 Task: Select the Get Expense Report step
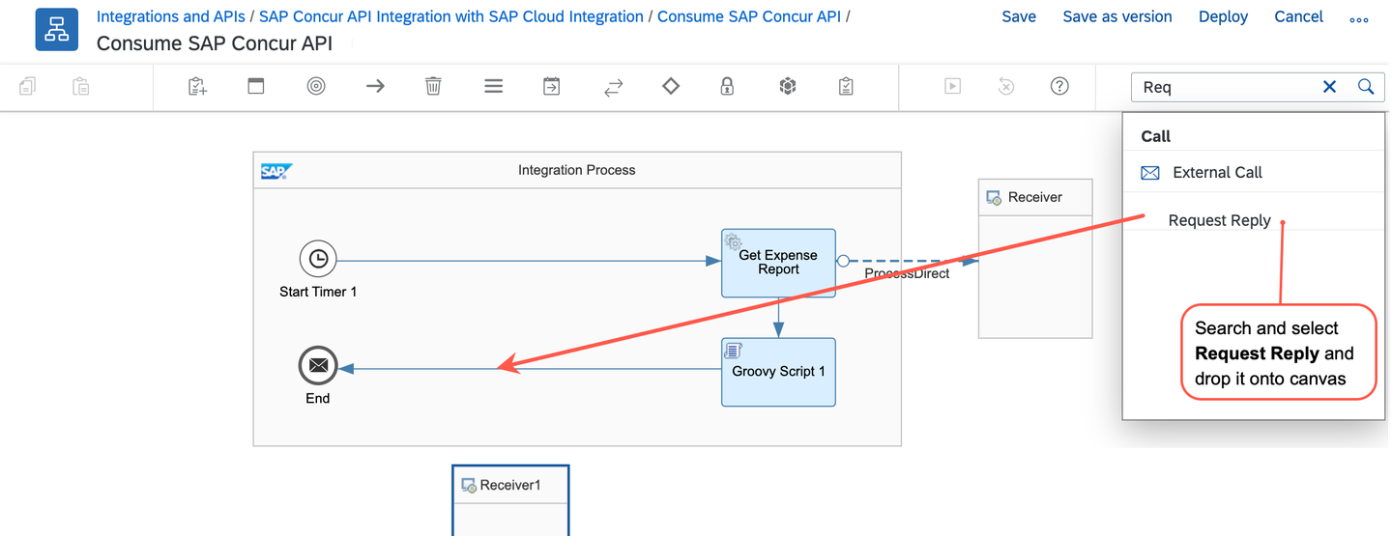[x=778, y=263]
